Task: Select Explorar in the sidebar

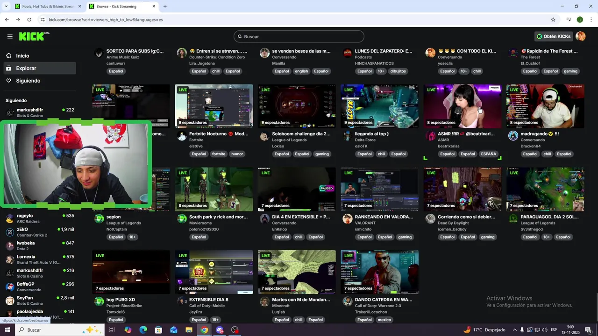Action: tap(39, 68)
